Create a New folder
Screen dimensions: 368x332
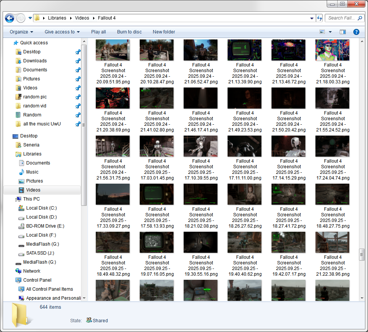click(x=164, y=32)
